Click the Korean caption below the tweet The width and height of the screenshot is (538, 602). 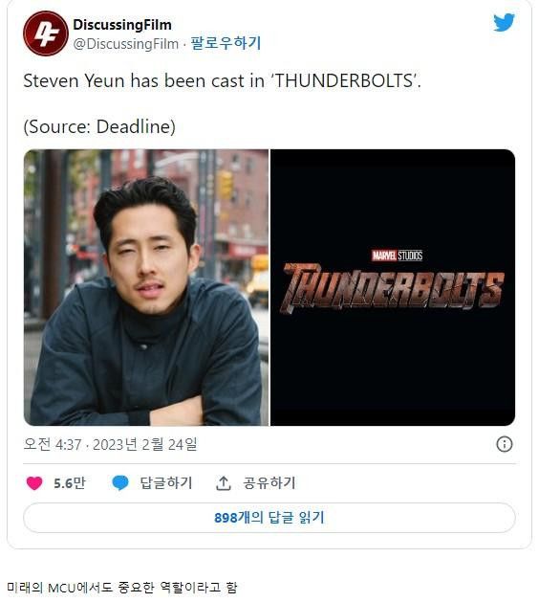(x=122, y=587)
